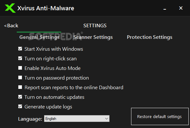Image resolution: width=190 pixels, height=128 pixels.
Task: Turn on password protection checkbox
Action: (x=20, y=78)
